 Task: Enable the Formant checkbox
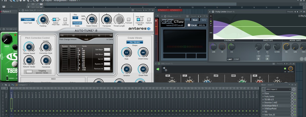129,19
